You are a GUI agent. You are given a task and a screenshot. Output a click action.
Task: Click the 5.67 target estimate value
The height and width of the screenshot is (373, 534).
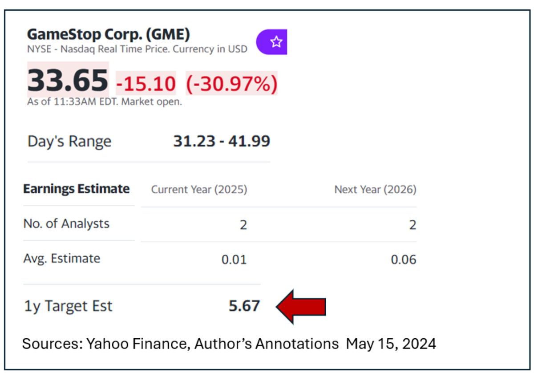(244, 306)
